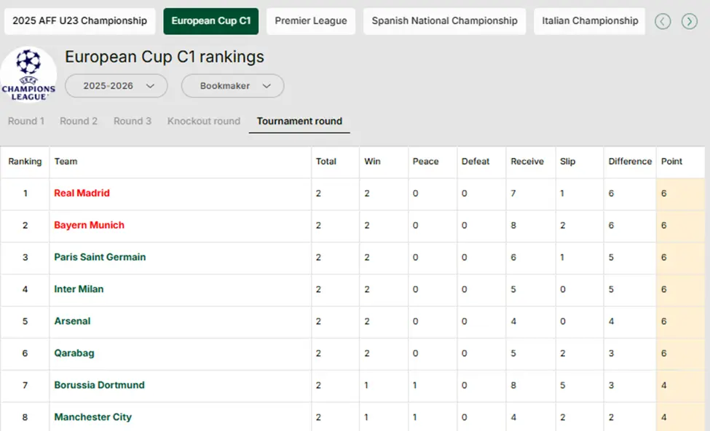Switch to the Premier League tab
The height and width of the screenshot is (431, 710).
point(311,21)
